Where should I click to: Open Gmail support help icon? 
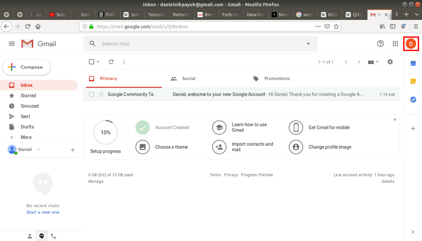[380, 44]
